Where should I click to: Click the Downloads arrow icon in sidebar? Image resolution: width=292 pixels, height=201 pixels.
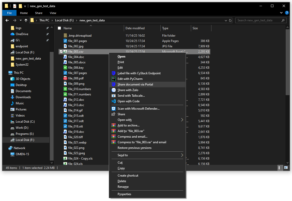(x=12, y=97)
